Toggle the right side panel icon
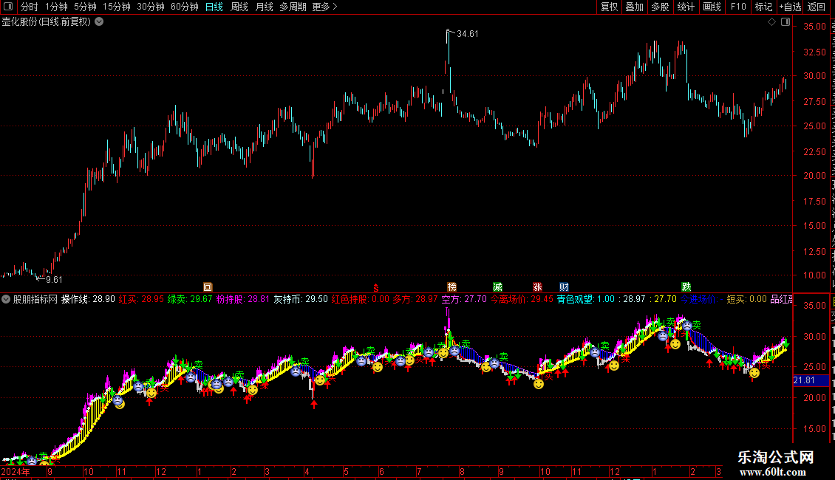 point(785,22)
